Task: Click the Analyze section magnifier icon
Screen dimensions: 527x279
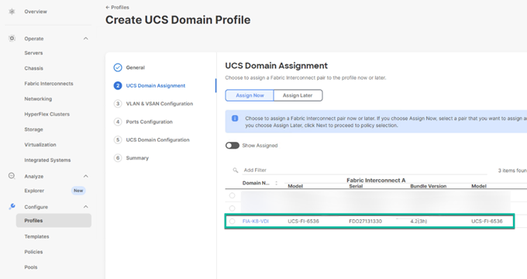Action: point(12,176)
